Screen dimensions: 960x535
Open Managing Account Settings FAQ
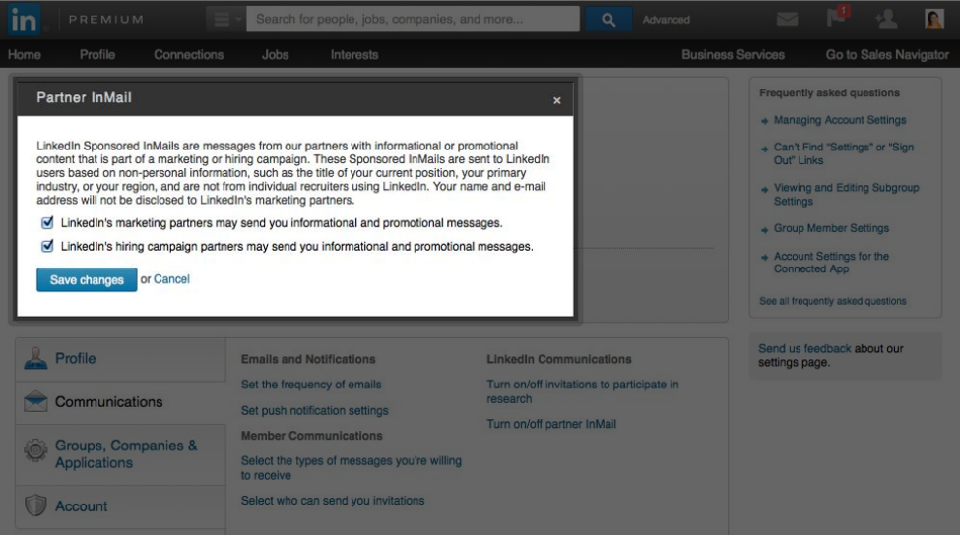(x=840, y=120)
